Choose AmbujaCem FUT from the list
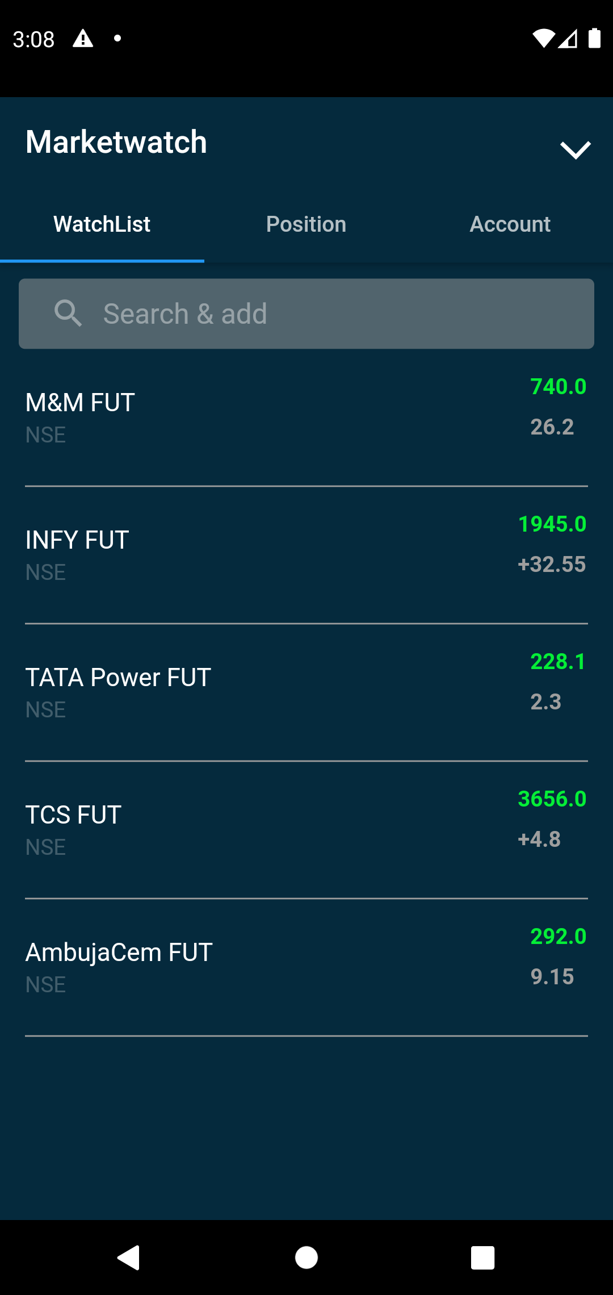Screen dimensions: 613x1295 [306, 967]
